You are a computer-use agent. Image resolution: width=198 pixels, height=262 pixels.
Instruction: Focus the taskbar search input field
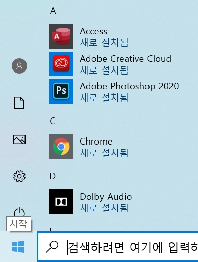(x=117, y=247)
